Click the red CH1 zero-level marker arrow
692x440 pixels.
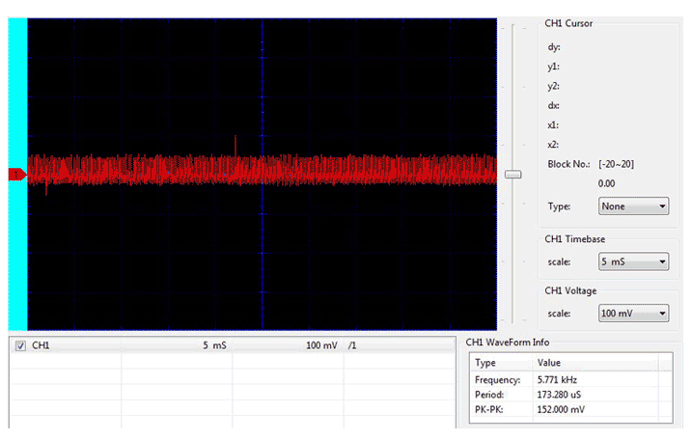15,174
